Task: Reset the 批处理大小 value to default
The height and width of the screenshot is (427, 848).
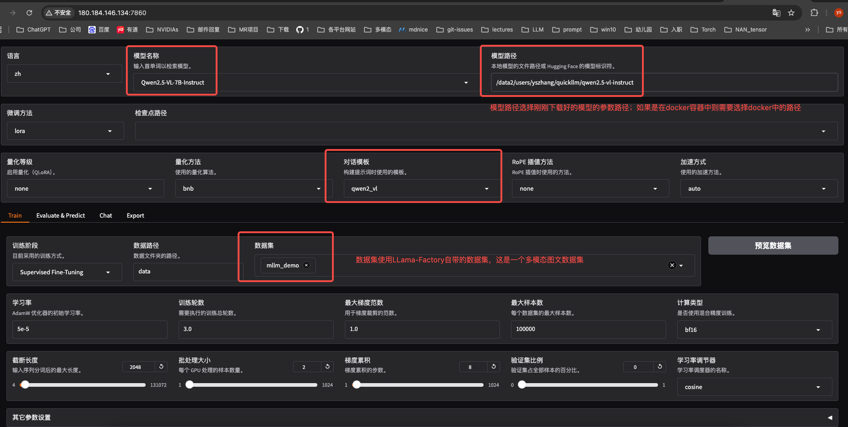Action: pos(327,367)
